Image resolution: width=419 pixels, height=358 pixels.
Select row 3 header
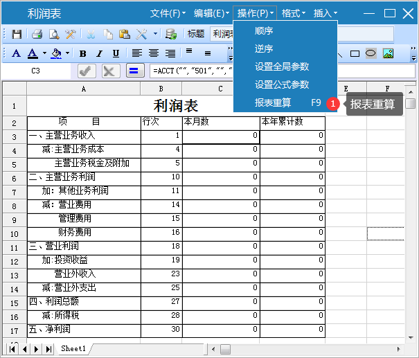pyautogui.click(x=15, y=137)
